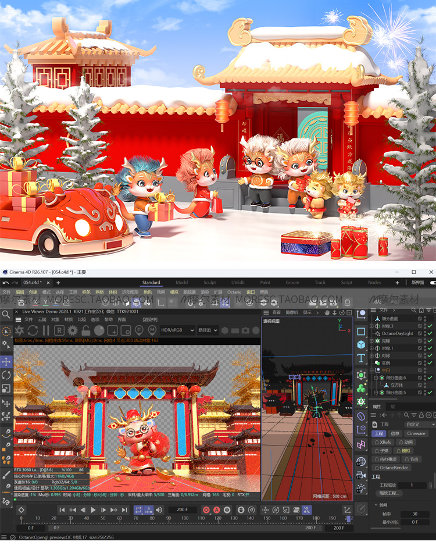
Task: Open Octane settings gear in Live Viewer
Action: pyautogui.click(x=73, y=330)
